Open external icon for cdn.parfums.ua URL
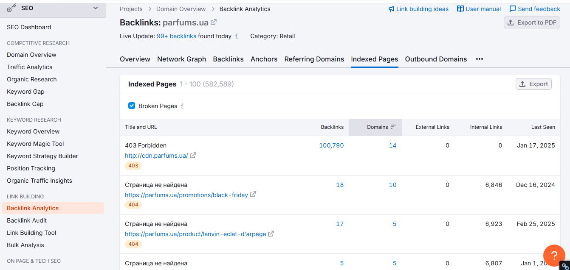This screenshot has height=270, width=570. [x=193, y=156]
